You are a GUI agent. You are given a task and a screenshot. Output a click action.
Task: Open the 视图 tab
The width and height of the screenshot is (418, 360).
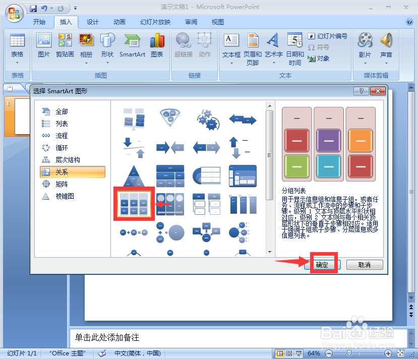217,22
